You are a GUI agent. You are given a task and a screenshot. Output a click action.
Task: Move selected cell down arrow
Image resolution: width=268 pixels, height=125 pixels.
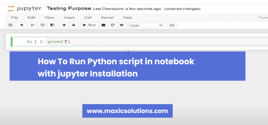point(74,25)
